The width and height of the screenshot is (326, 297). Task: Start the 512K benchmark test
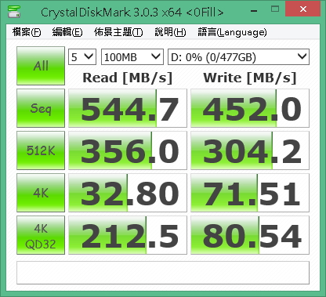point(41,150)
